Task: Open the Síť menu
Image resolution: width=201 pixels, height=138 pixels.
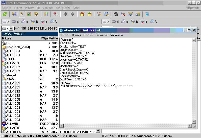Action: click(x=38, y=8)
